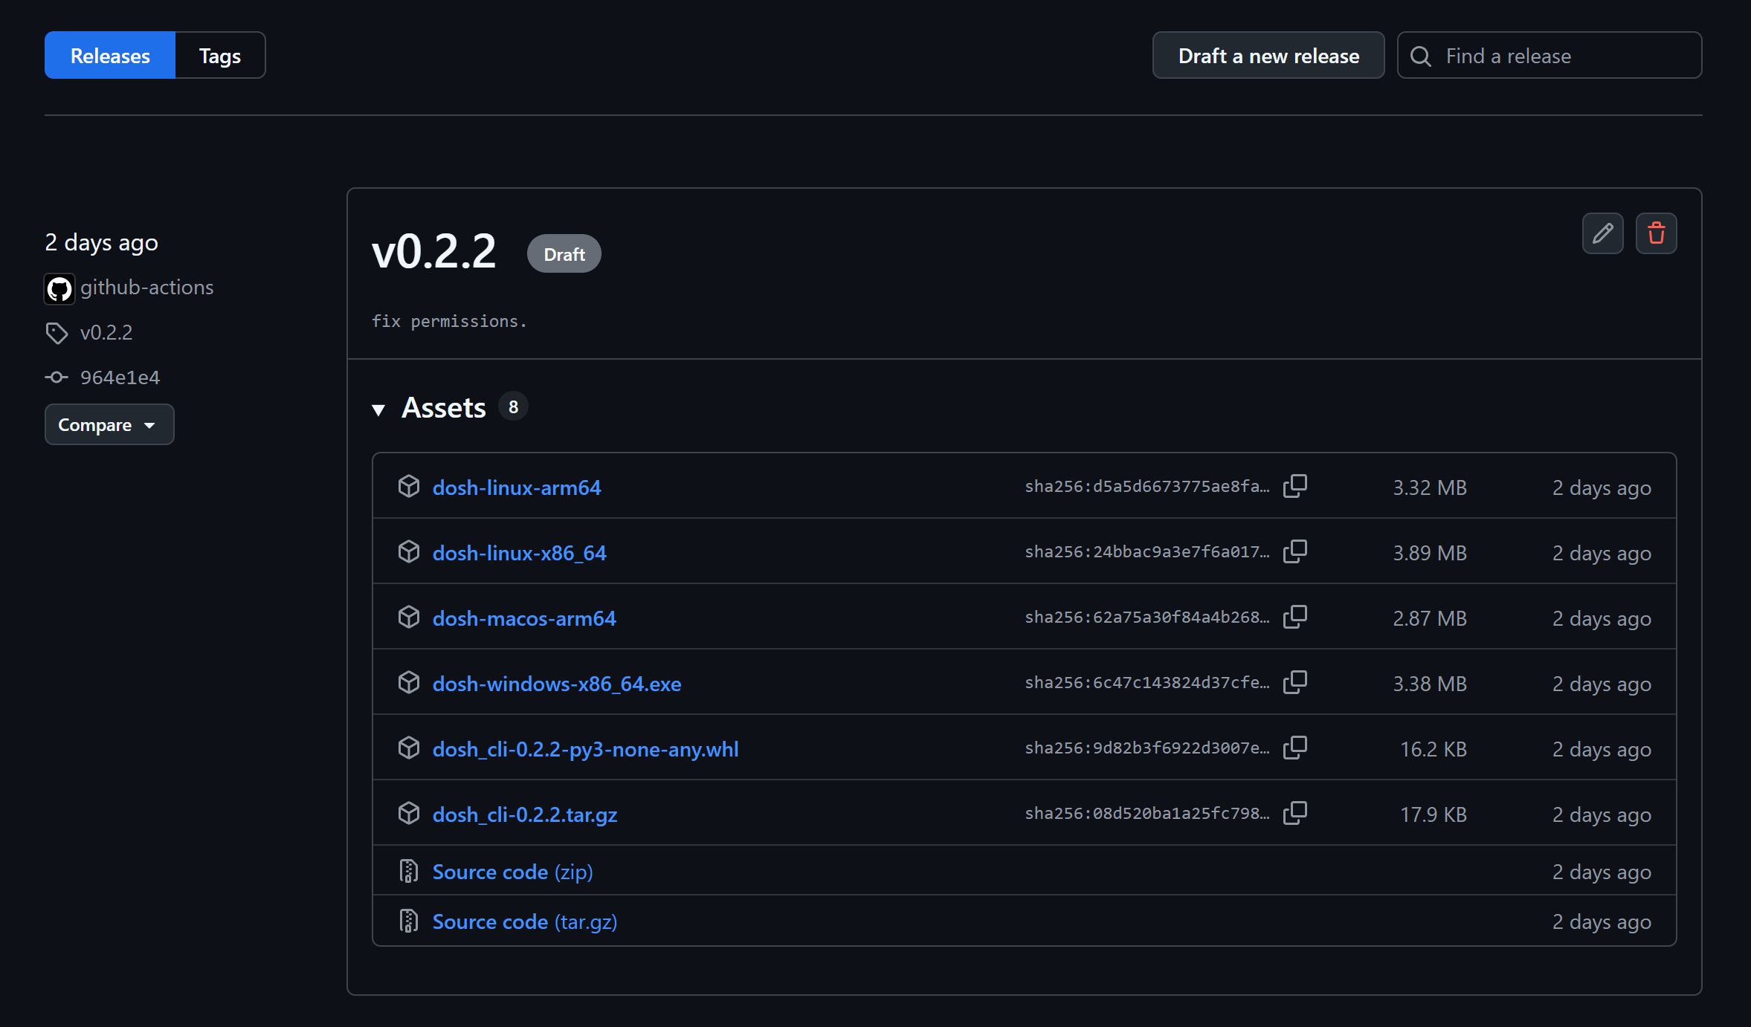Copy sha256 for dosh_cli-0.2.2.tar.gz
Image resolution: width=1751 pixels, height=1027 pixels.
click(1294, 814)
